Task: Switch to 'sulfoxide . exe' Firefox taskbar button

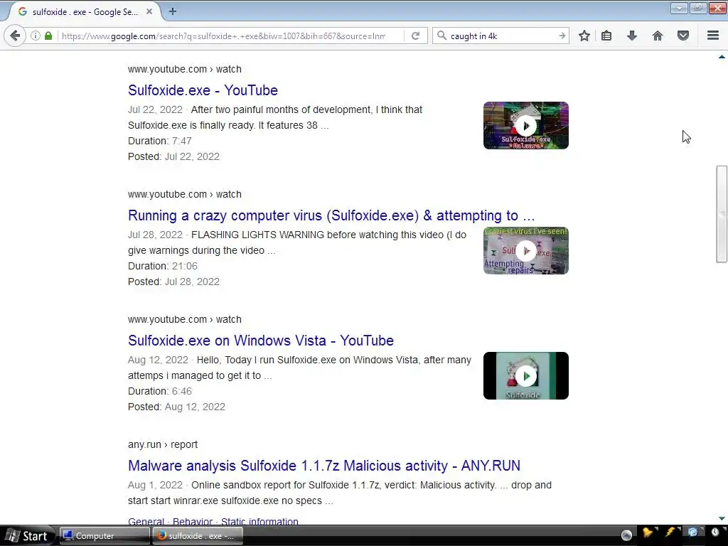Action: [198, 536]
